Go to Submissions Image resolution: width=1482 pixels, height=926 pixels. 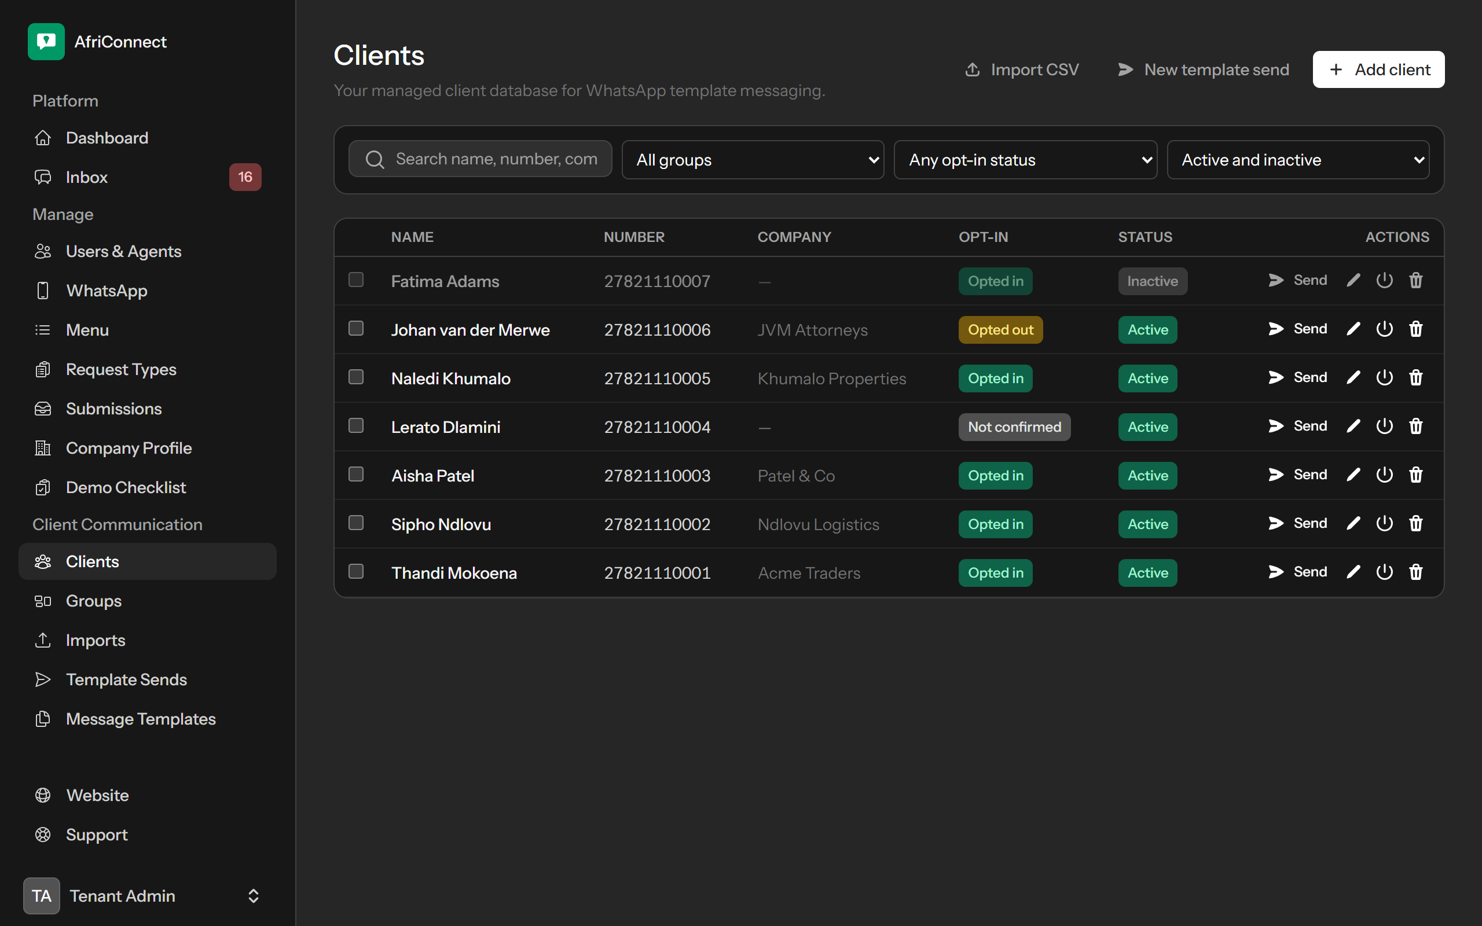click(x=148, y=409)
